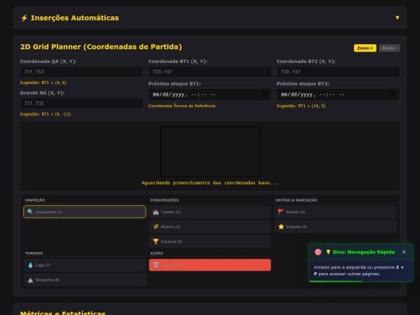Expand the Inserções Automáticas section arrow
The height and width of the screenshot is (315, 420).
397,18
